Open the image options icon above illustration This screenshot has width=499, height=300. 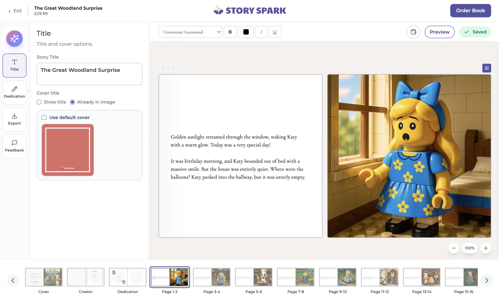click(486, 68)
